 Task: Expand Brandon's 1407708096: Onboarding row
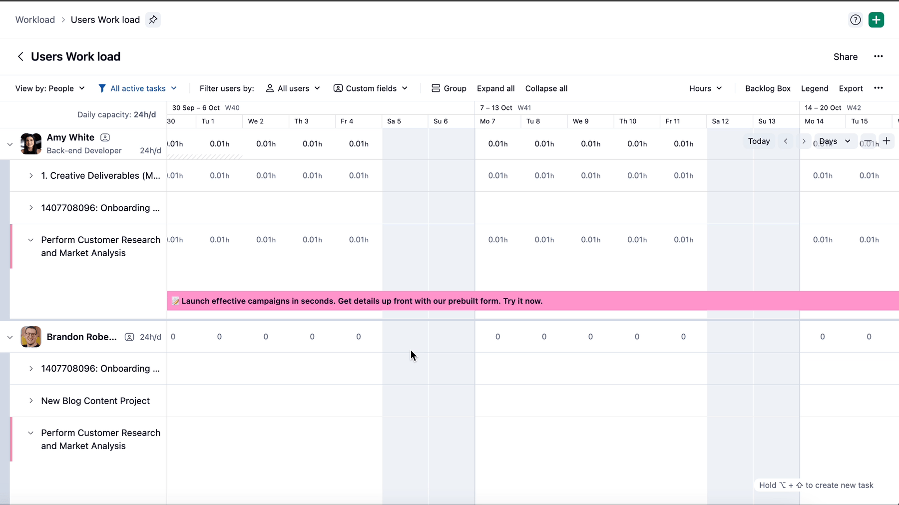(31, 369)
